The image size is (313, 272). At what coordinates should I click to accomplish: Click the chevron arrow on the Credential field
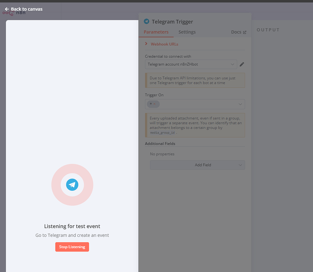point(233,64)
